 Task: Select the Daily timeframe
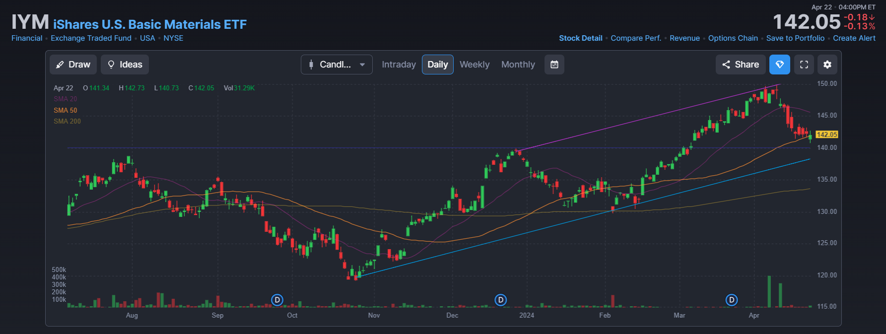point(438,65)
